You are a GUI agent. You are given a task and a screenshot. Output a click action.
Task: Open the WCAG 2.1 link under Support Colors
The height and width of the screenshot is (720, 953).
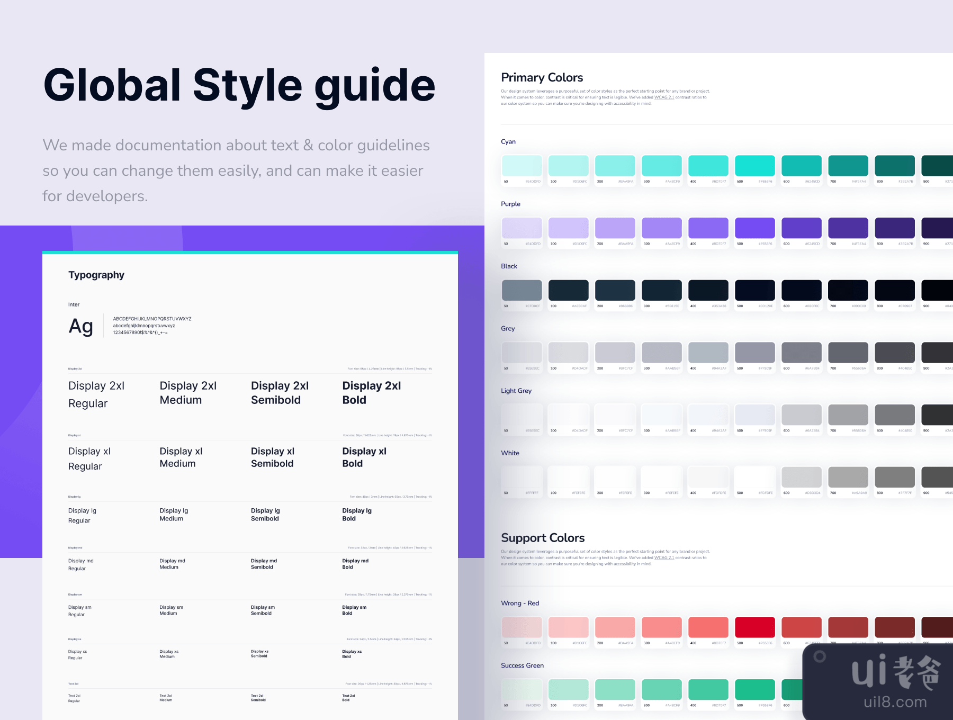click(x=664, y=557)
